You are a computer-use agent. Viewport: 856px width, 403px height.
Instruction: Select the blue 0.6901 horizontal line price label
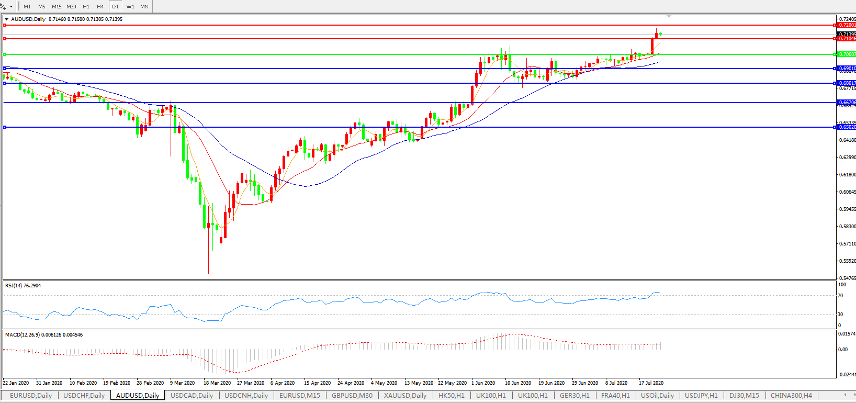(846, 69)
